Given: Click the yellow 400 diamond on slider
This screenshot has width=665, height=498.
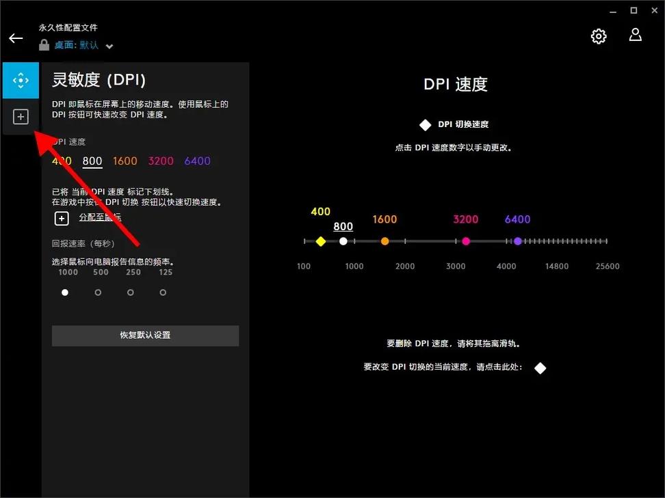Looking at the screenshot, I should [321, 241].
